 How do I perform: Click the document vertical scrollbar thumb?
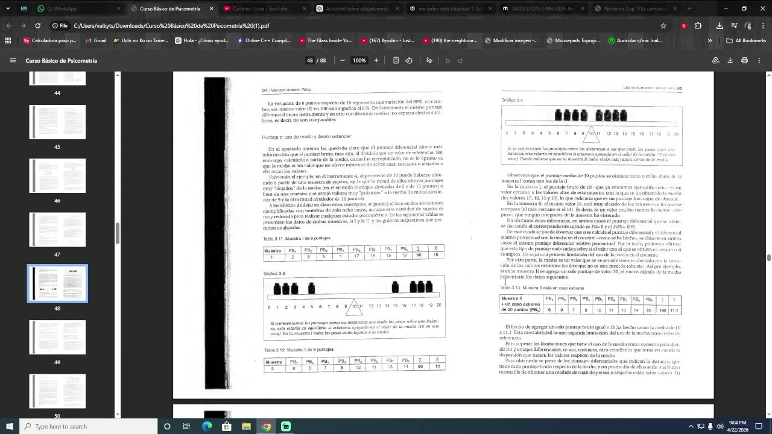coord(768,257)
